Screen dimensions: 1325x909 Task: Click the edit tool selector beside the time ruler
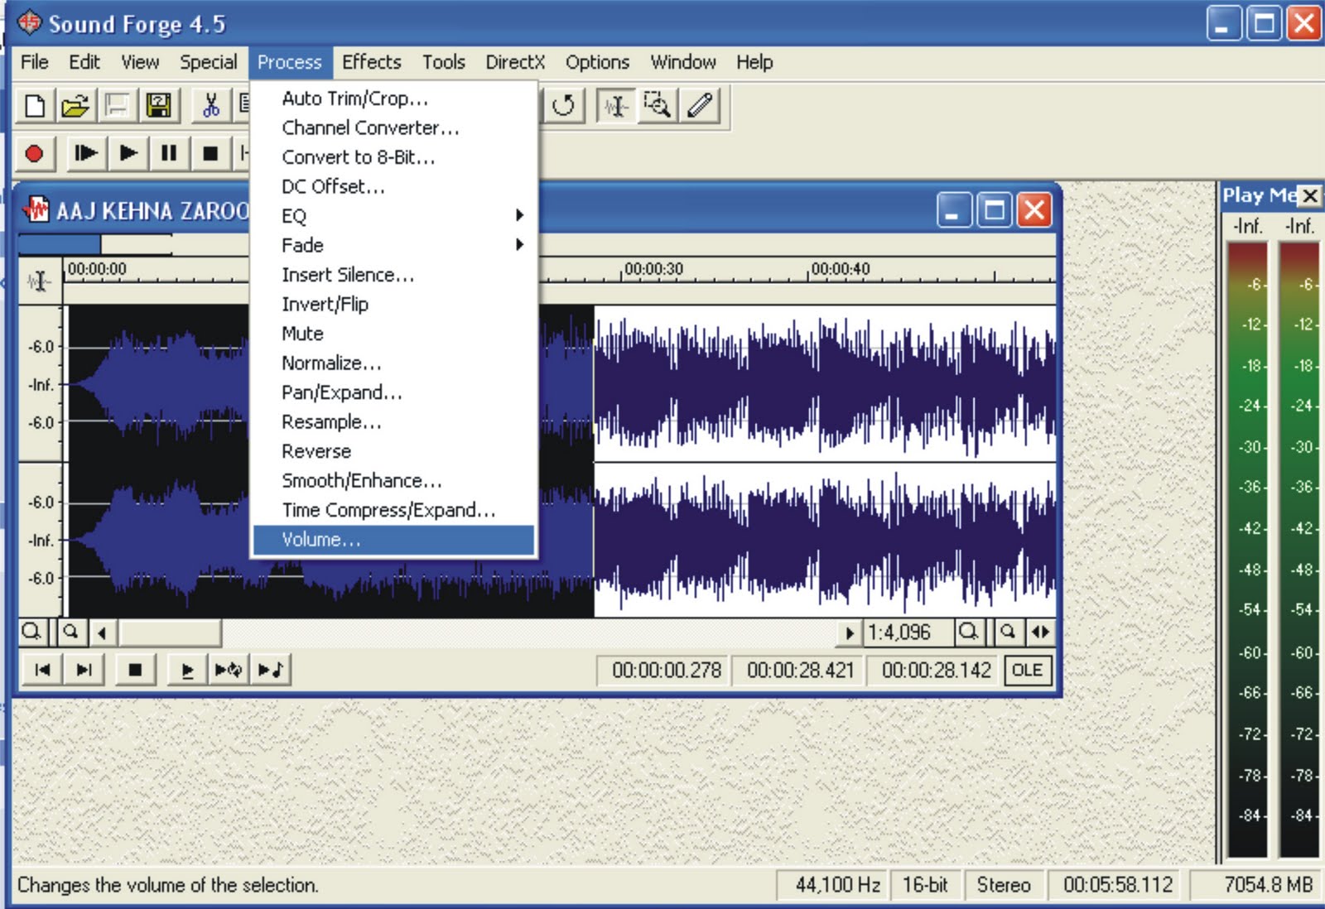pyautogui.click(x=39, y=281)
